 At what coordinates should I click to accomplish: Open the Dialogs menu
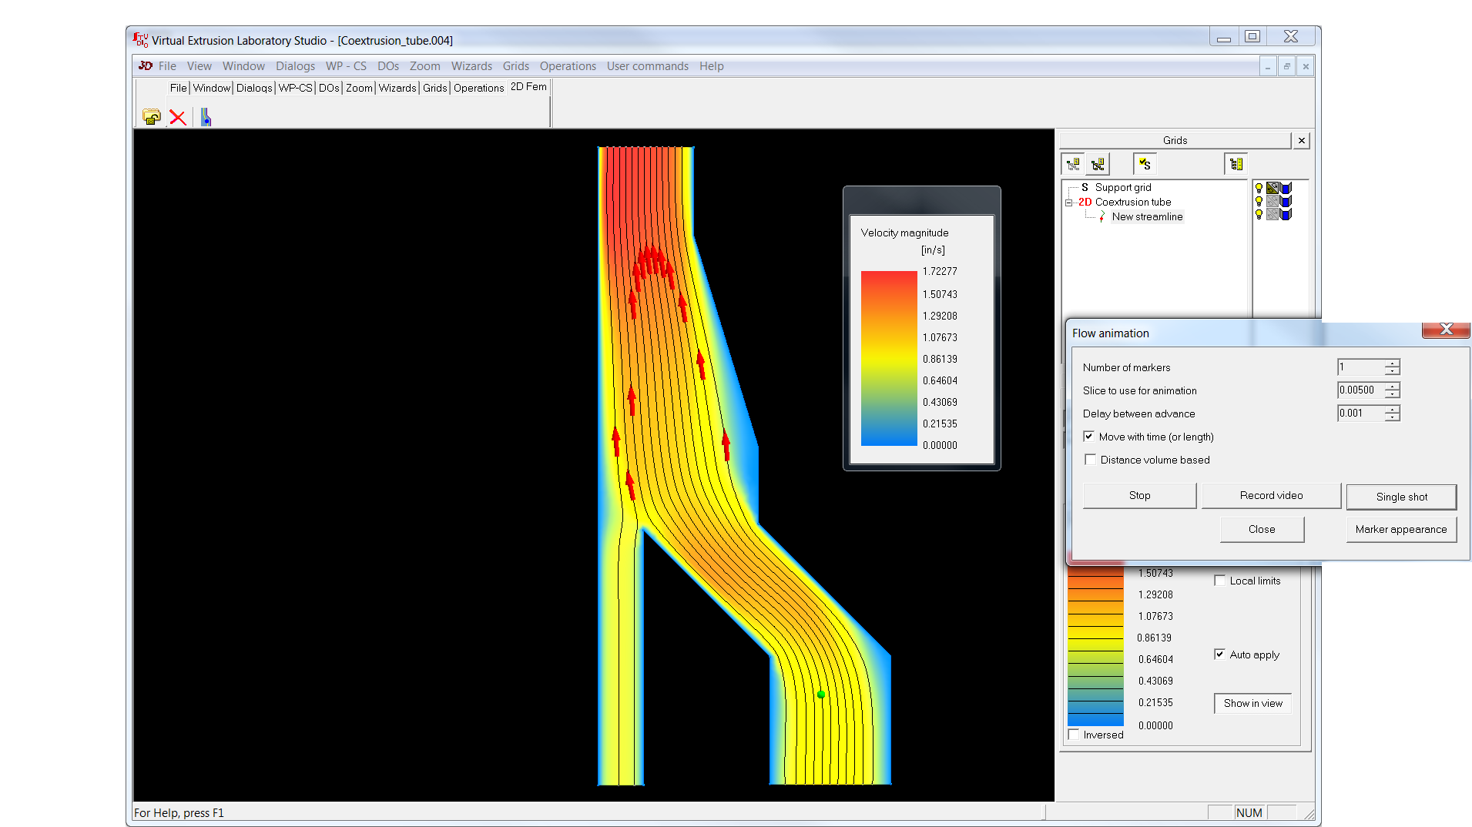pyautogui.click(x=295, y=66)
